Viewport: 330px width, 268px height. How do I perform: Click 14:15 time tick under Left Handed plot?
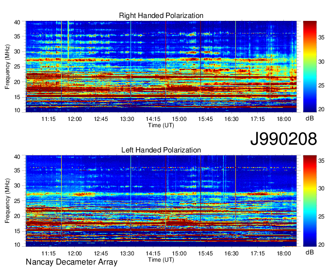coord(153,253)
